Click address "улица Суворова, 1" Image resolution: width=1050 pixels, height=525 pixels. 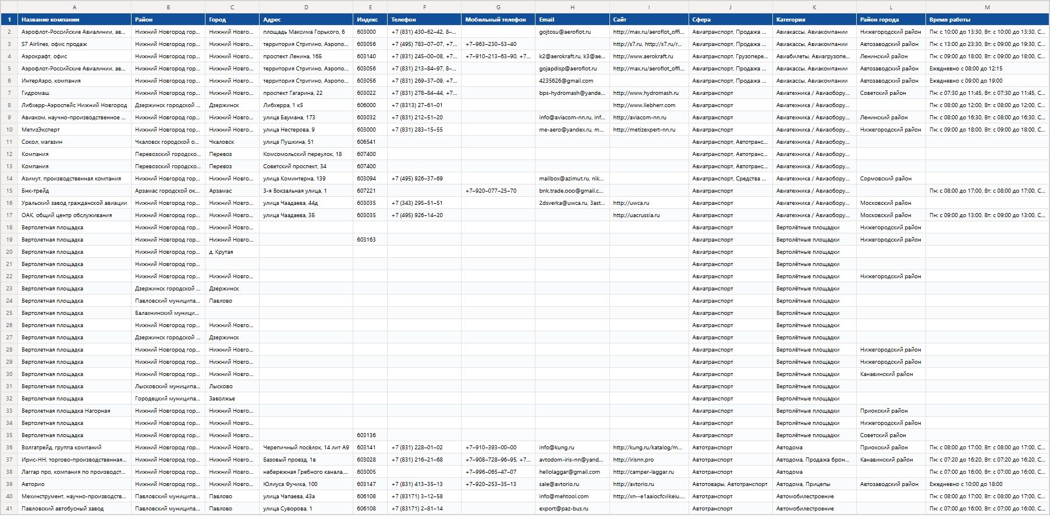pos(306,509)
